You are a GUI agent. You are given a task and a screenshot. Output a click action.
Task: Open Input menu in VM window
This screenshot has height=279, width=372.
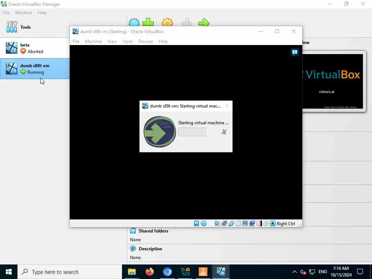click(128, 41)
